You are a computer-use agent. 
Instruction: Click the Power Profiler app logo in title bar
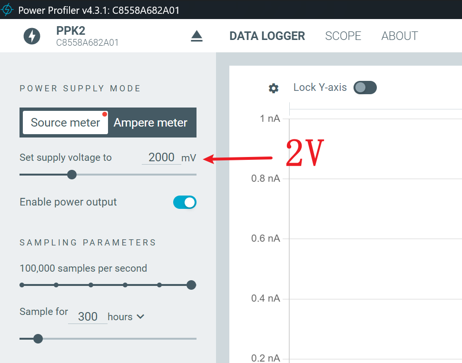click(x=7, y=10)
